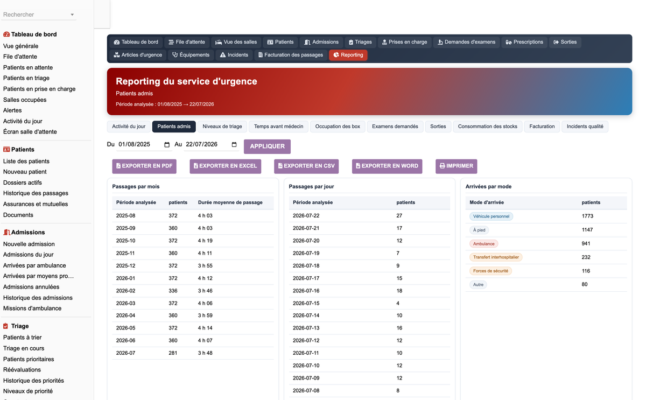646x400 pixels.
Task: Open the Triages navbar item
Action: [x=360, y=42]
